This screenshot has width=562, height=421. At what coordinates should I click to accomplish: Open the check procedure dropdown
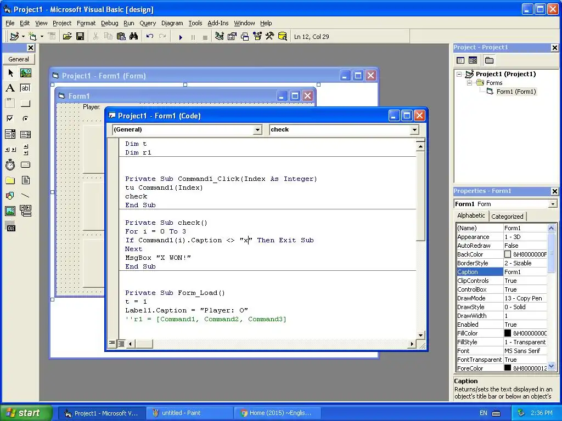click(414, 129)
